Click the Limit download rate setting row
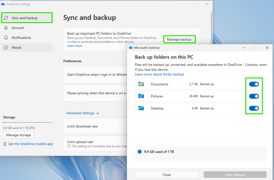The height and width of the screenshot is (180, 274). [95, 126]
